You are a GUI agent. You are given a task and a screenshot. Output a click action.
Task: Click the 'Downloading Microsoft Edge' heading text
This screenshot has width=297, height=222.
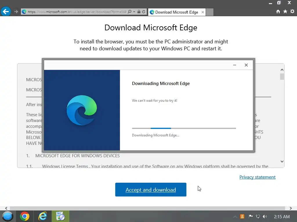click(x=161, y=84)
